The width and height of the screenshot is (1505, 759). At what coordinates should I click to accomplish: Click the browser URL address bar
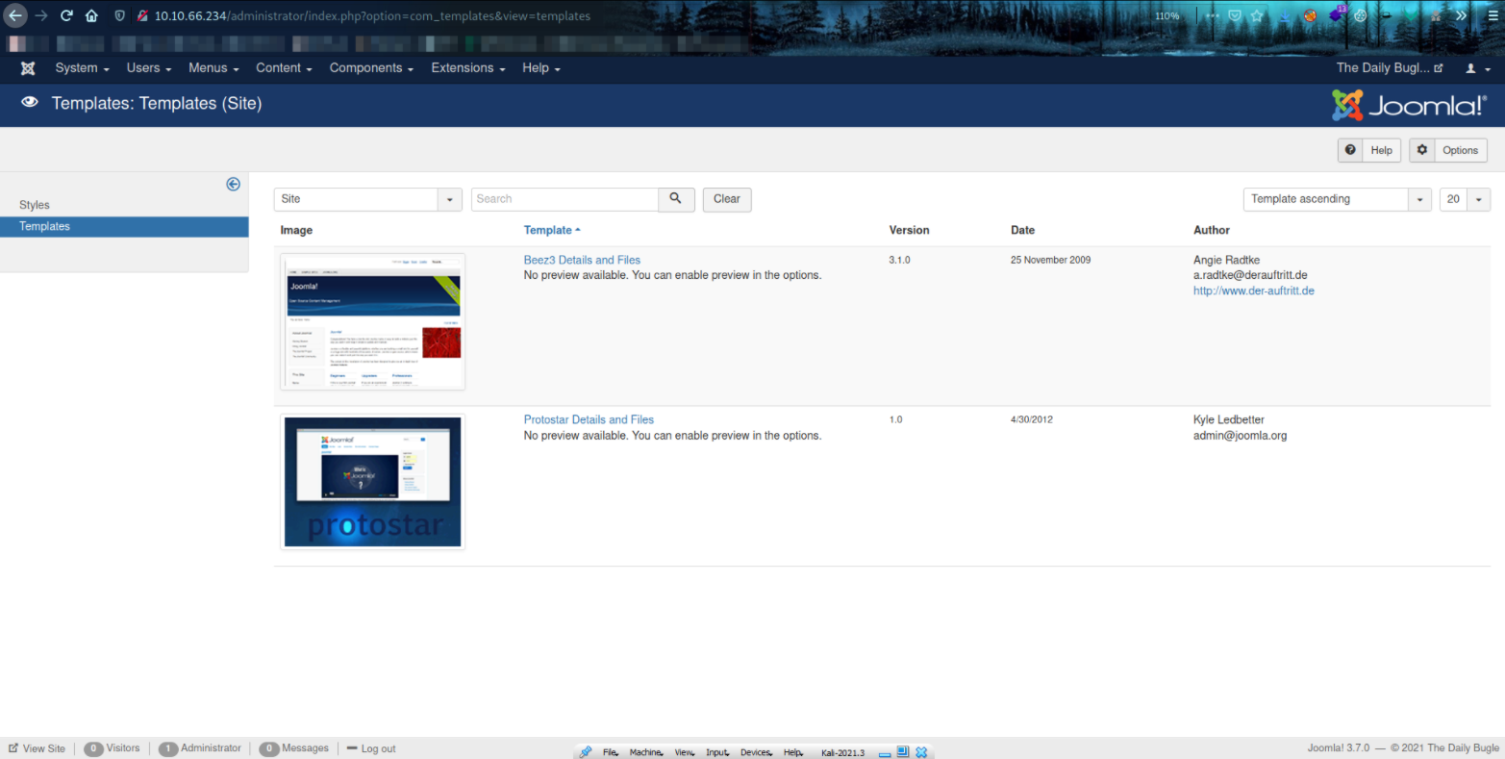coord(625,15)
